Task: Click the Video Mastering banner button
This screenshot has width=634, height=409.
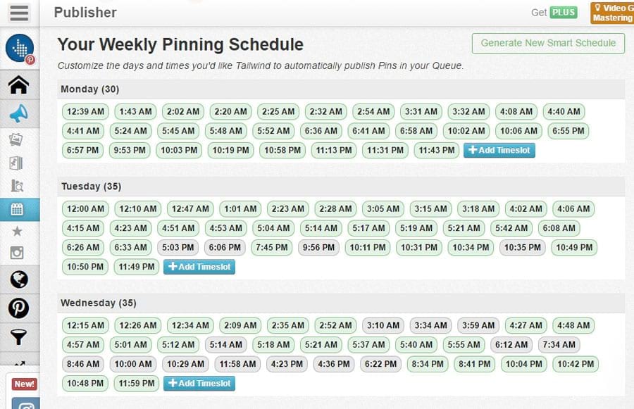Action: point(611,13)
